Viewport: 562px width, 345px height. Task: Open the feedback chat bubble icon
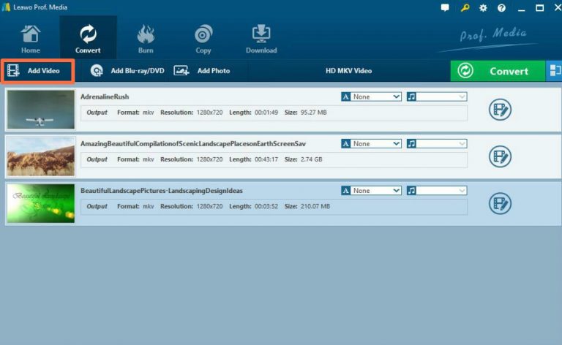445,7
